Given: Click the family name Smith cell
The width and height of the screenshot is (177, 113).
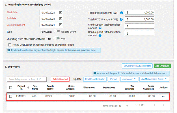Looking at the screenshot, I should pyautogui.click(x=49, y=96).
